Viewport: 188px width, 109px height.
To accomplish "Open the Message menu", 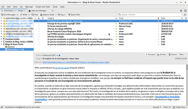I will [29, 7].
